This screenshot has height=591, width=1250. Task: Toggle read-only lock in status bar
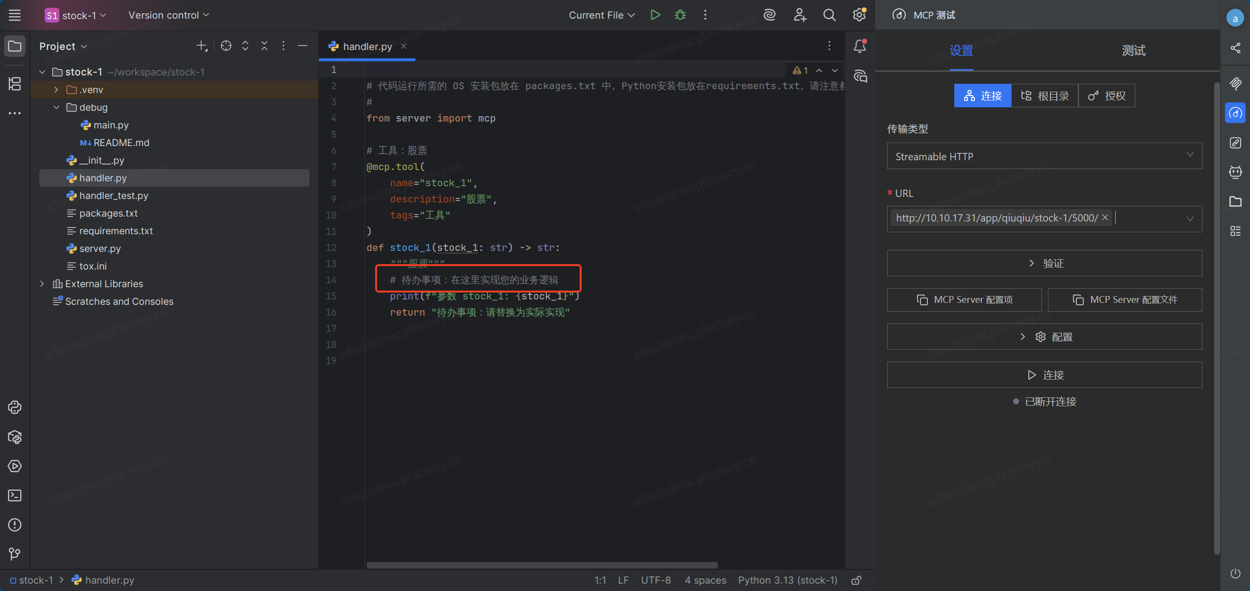[856, 580]
